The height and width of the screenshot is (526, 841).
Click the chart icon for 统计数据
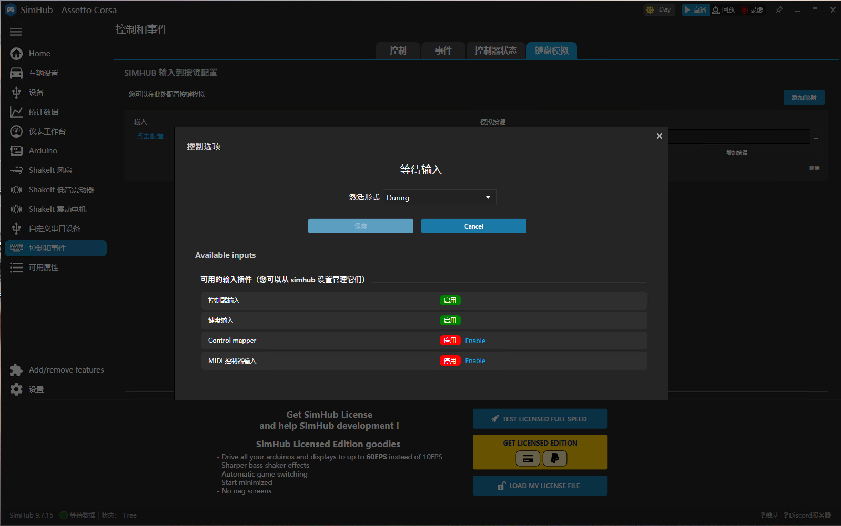click(16, 112)
